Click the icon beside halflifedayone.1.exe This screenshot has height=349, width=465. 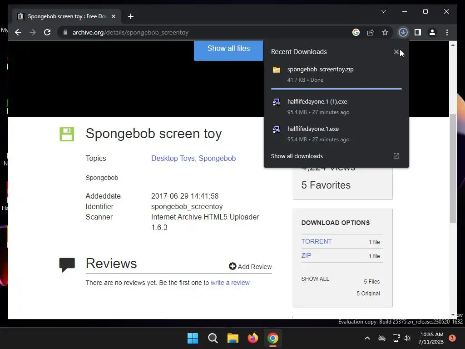coord(277,130)
